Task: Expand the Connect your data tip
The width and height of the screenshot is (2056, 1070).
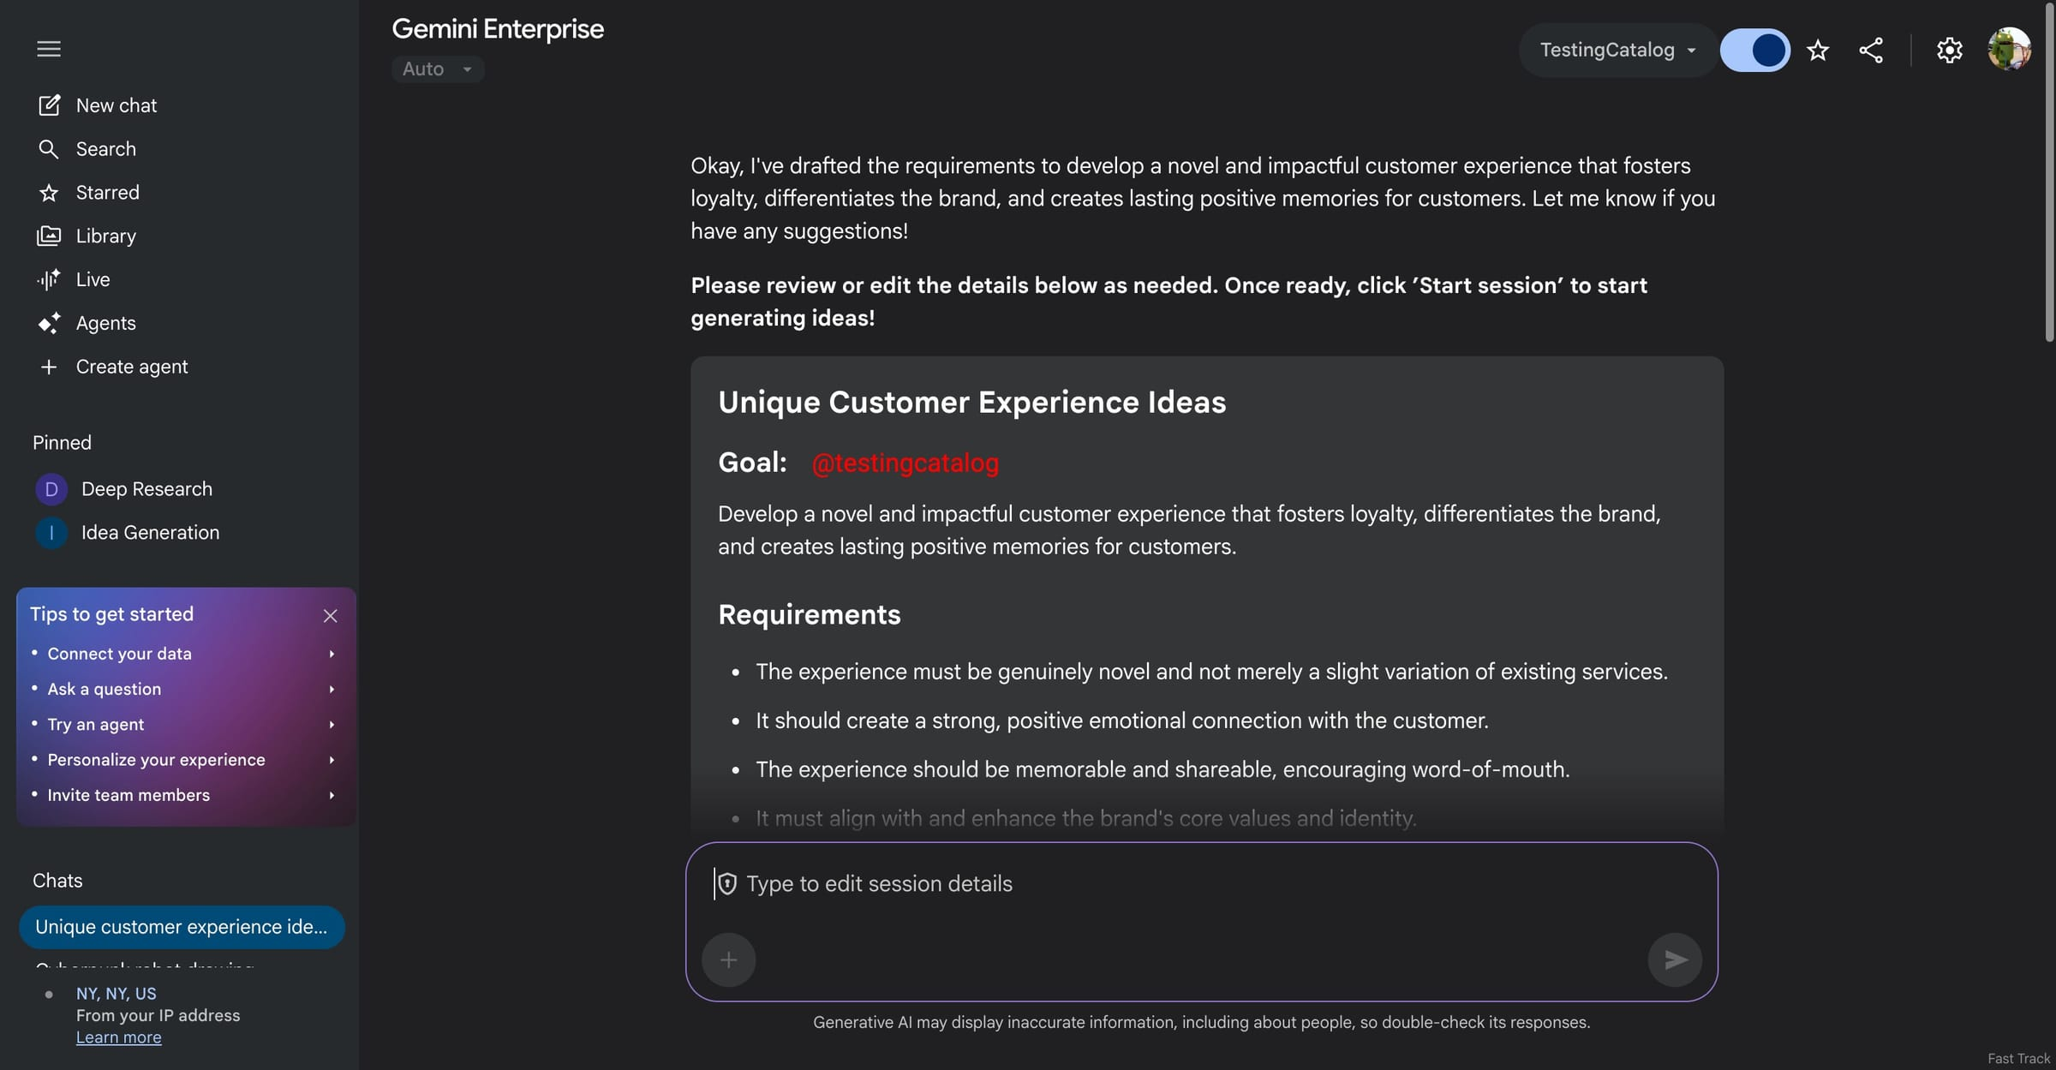Action: tap(184, 654)
